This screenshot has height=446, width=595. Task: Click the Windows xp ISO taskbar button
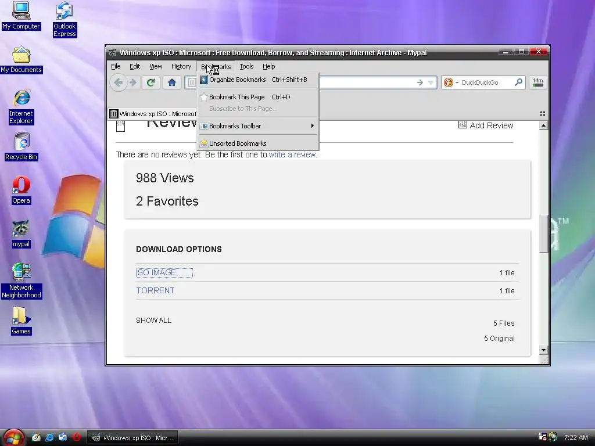tap(133, 438)
